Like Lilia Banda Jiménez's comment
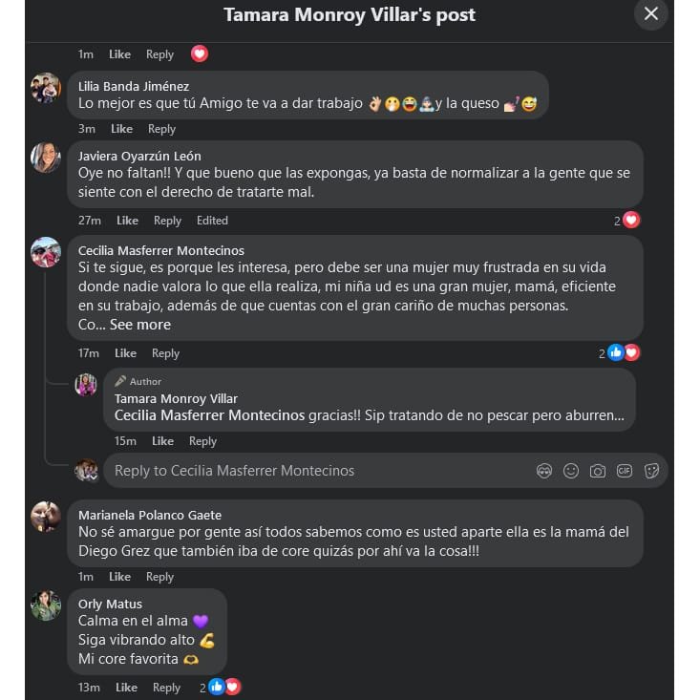 (121, 129)
